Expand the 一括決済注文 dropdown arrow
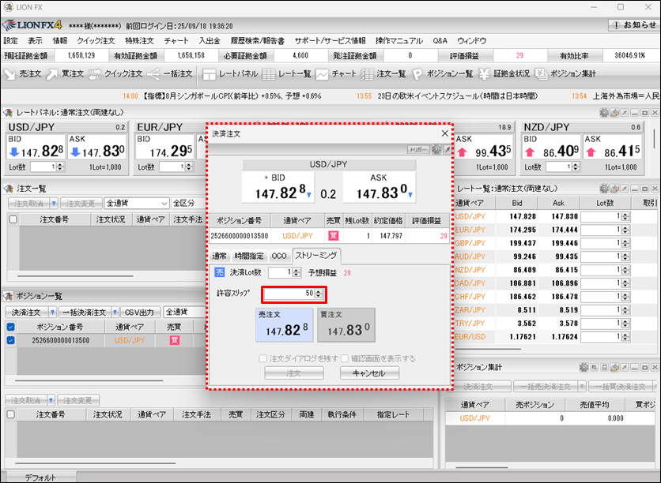661x483 pixels. [x=115, y=312]
